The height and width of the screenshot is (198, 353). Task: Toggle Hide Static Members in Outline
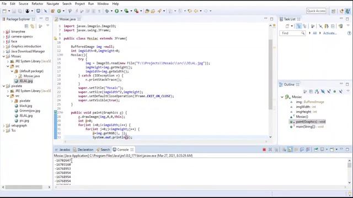coord(329,92)
